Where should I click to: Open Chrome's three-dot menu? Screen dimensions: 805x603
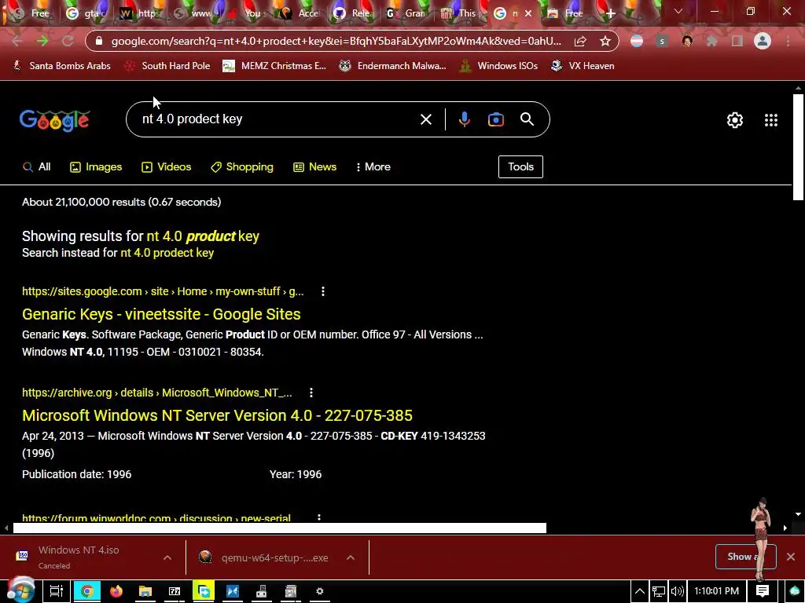(788, 41)
